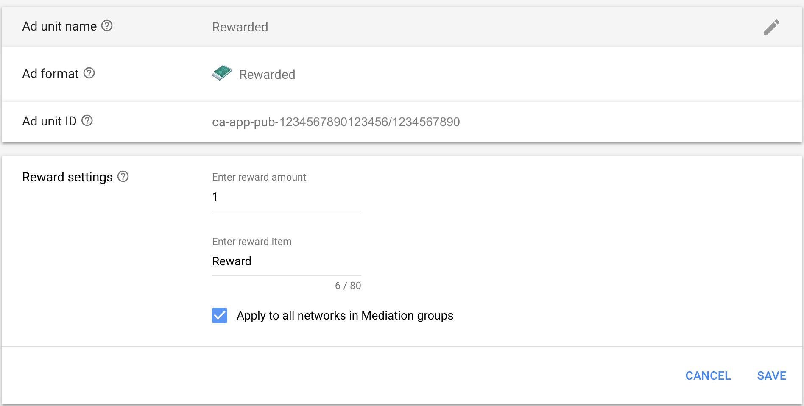Cancel the ad unit changes
The image size is (804, 406).
coord(708,375)
